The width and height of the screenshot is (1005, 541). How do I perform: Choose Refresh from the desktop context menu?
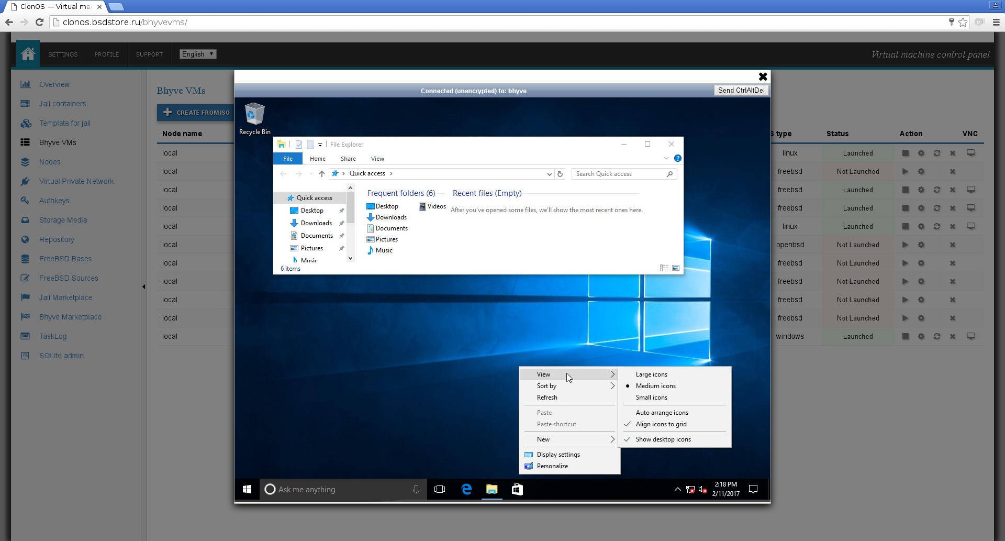pyautogui.click(x=569, y=398)
